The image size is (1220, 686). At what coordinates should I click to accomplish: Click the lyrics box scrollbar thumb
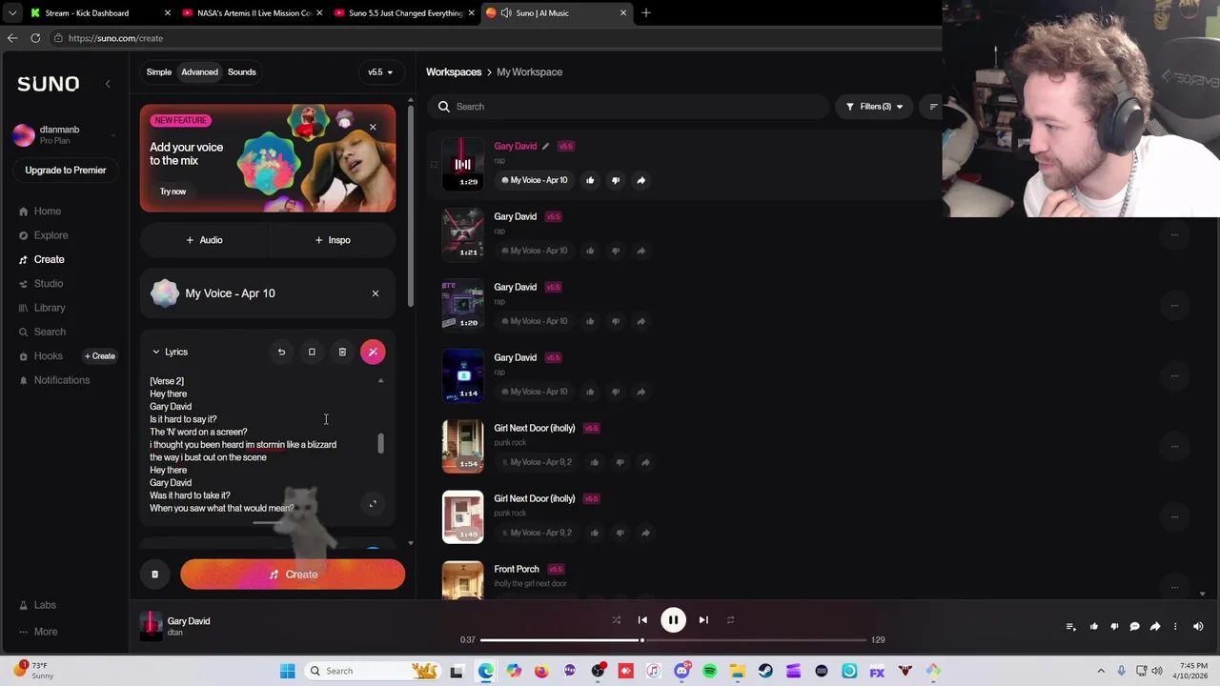pos(380,444)
